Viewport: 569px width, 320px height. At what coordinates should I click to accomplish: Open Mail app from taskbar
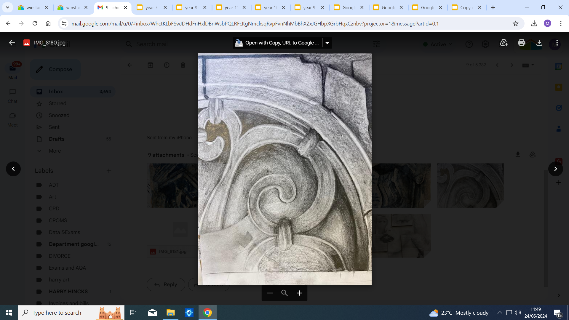152,313
